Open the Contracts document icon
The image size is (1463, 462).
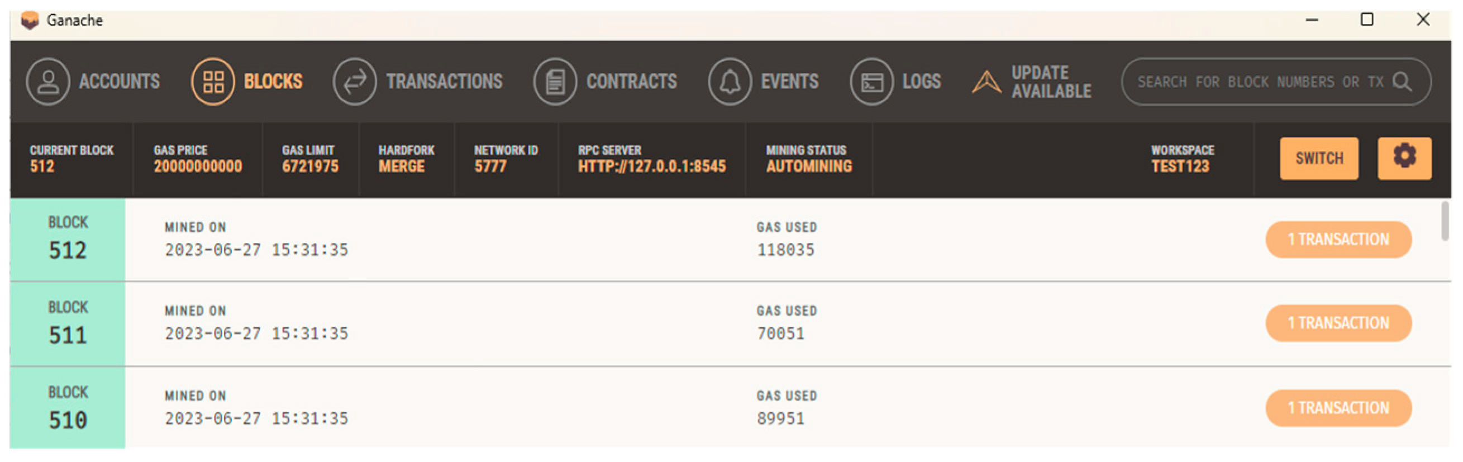555,81
